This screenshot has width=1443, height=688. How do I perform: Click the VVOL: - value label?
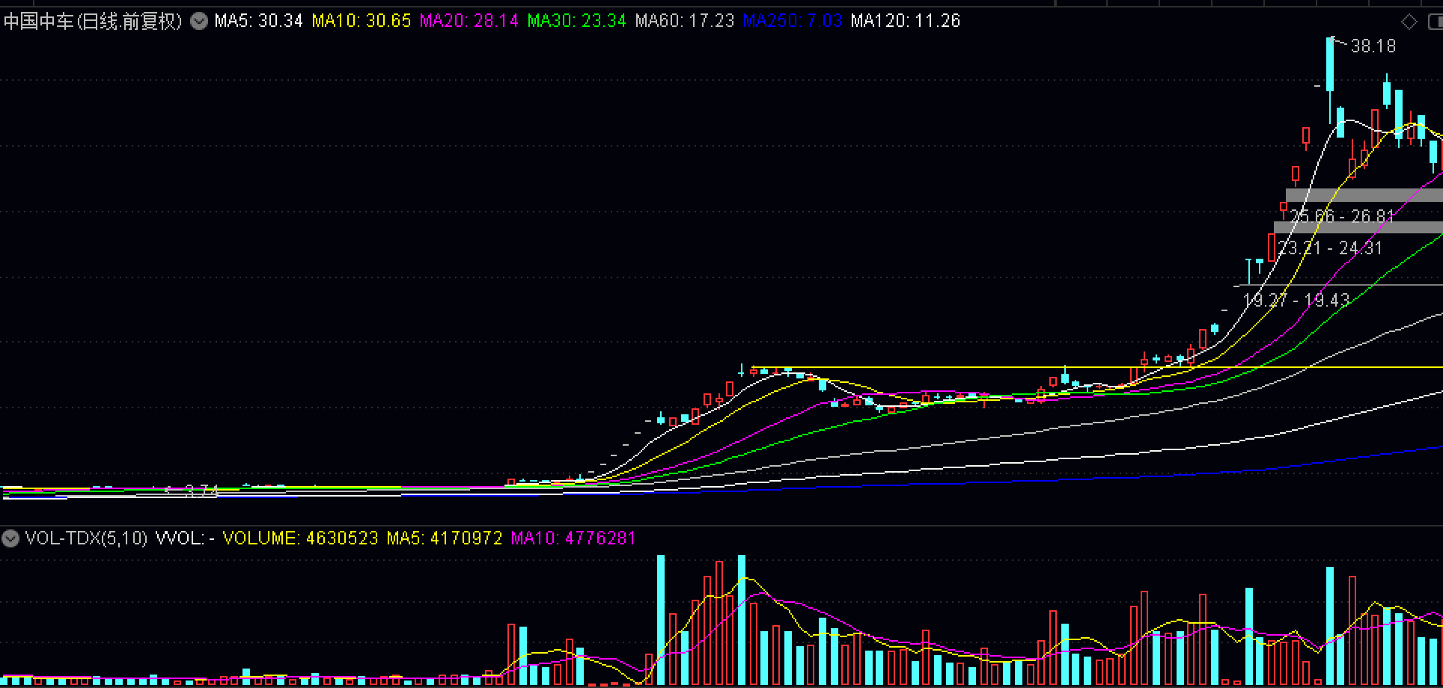[x=185, y=538]
